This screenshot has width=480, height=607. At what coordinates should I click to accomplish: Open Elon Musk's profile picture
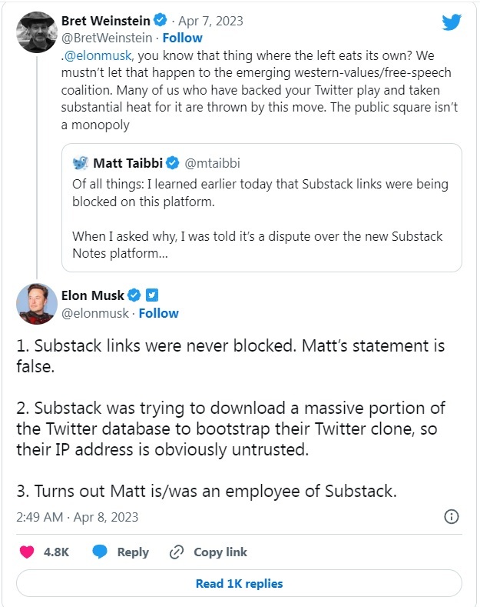tap(36, 303)
